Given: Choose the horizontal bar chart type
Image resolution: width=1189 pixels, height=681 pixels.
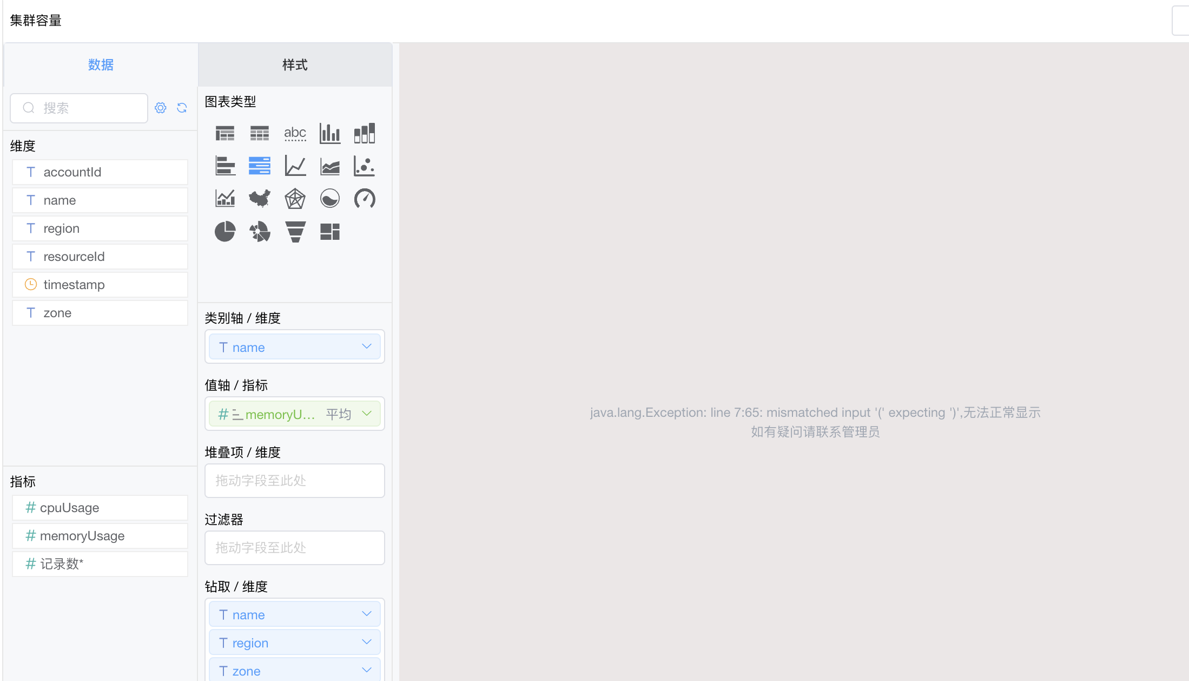Looking at the screenshot, I should click(225, 166).
